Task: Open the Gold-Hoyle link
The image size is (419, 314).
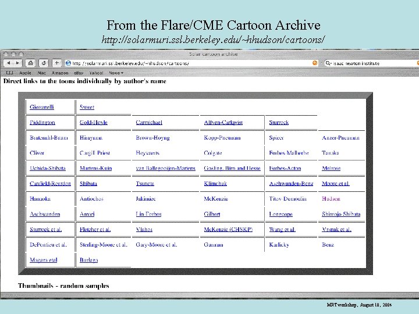Action: [94, 122]
